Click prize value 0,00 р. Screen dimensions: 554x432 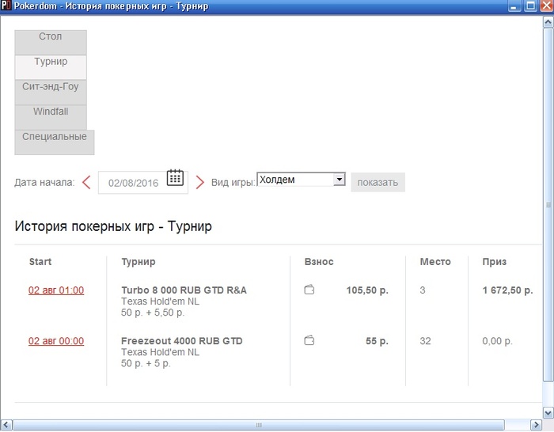[497, 341]
